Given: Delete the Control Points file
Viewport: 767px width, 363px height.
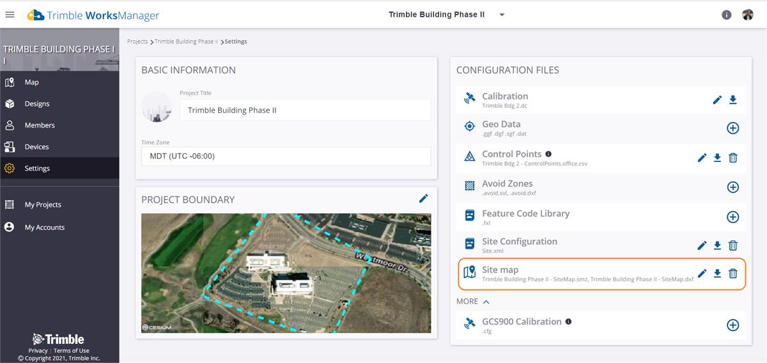Looking at the screenshot, I should coord(733,158).
